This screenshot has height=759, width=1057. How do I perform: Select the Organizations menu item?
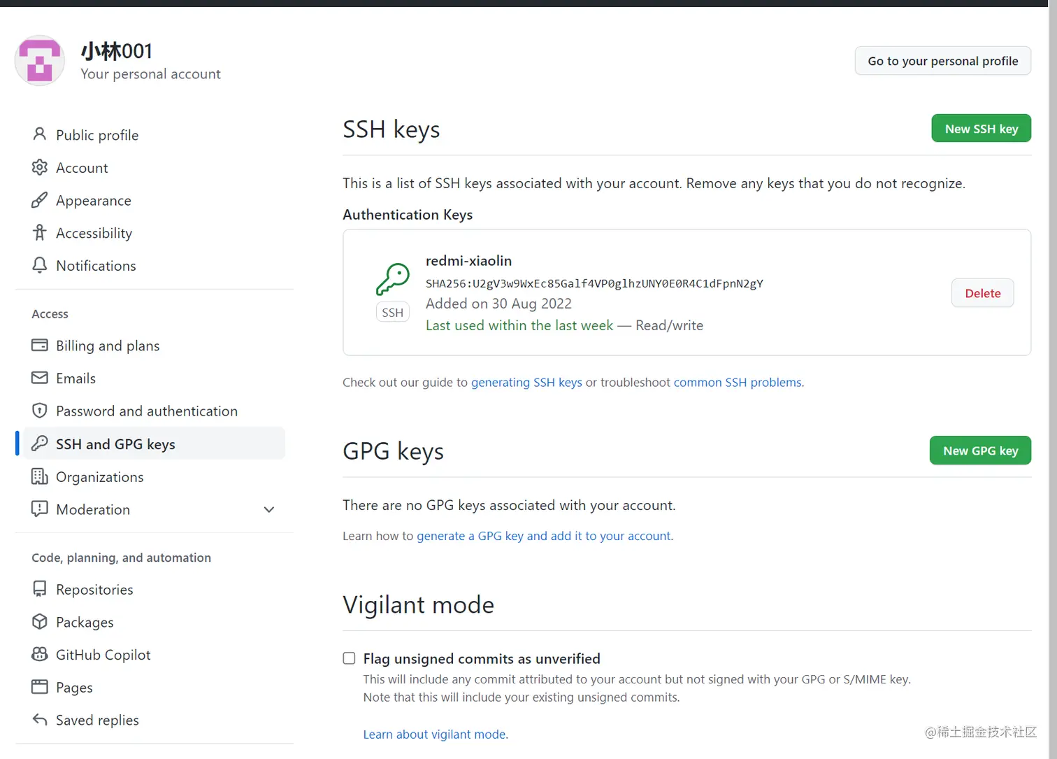pos(99,477)
